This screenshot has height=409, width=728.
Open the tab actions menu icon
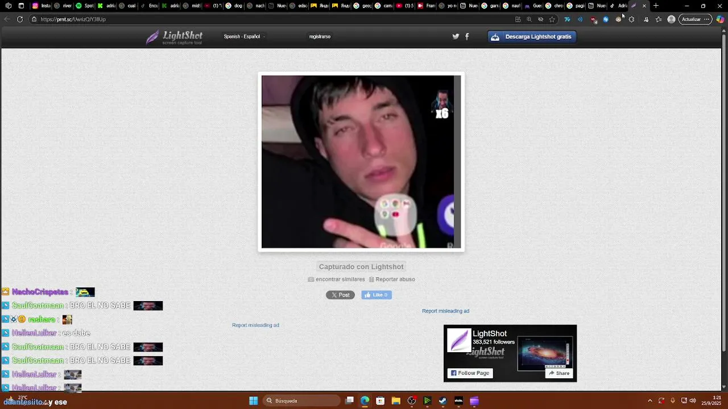[21, 6]
